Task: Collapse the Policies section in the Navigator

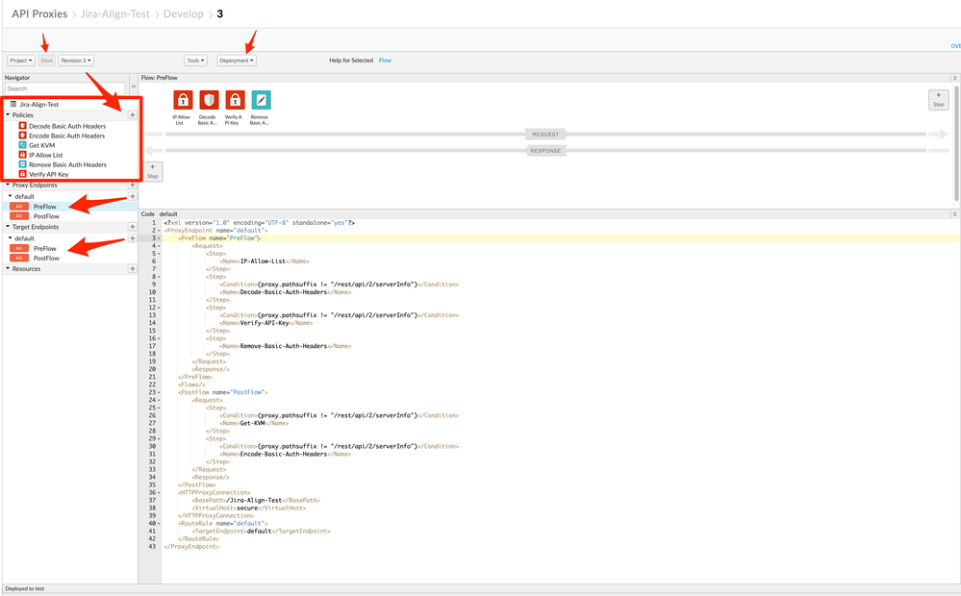Action: point(6,114)
